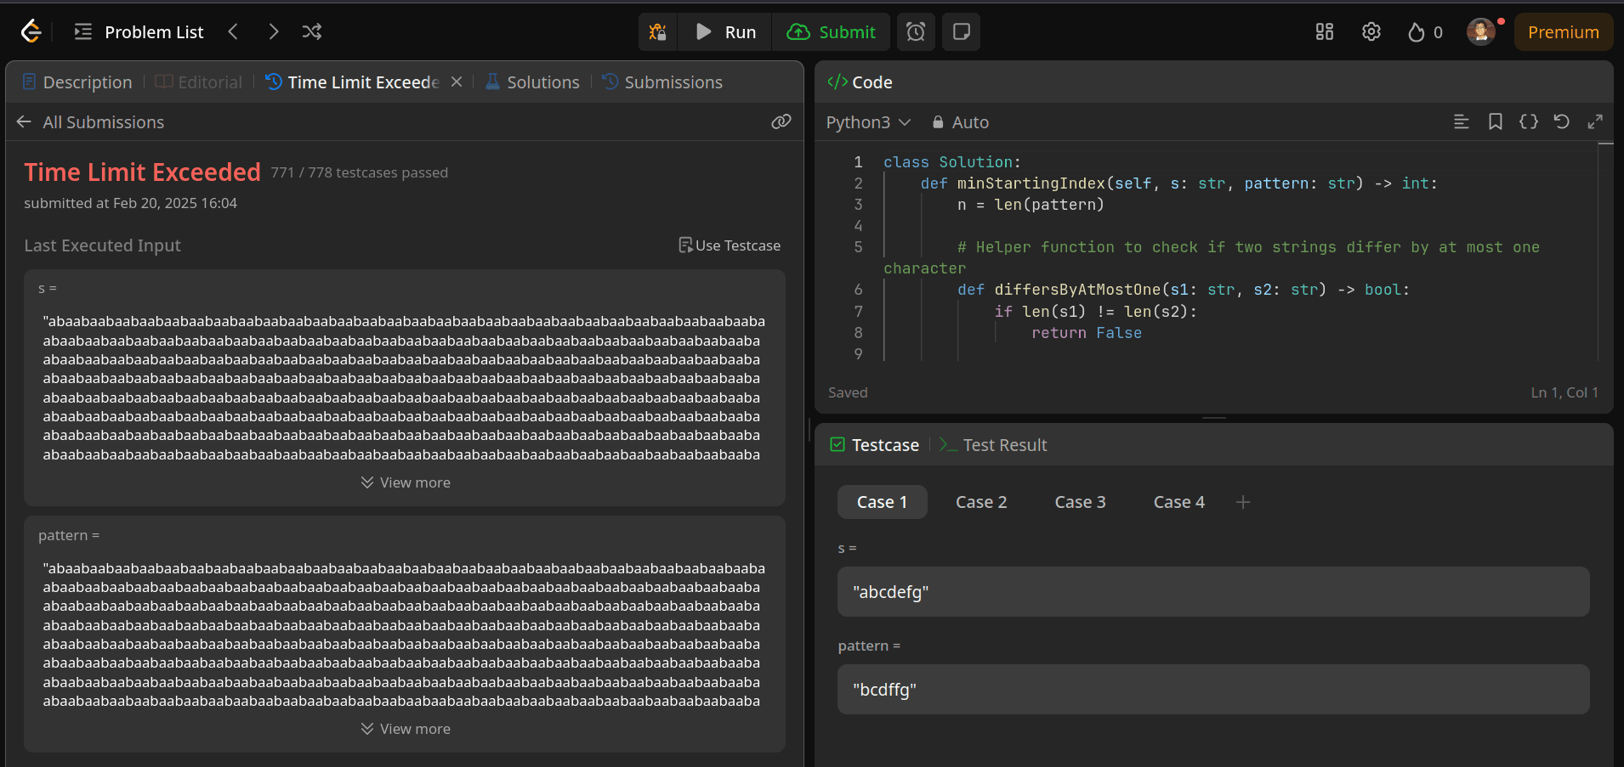Switch to the Editorial tab

click(x=200, y=82)
